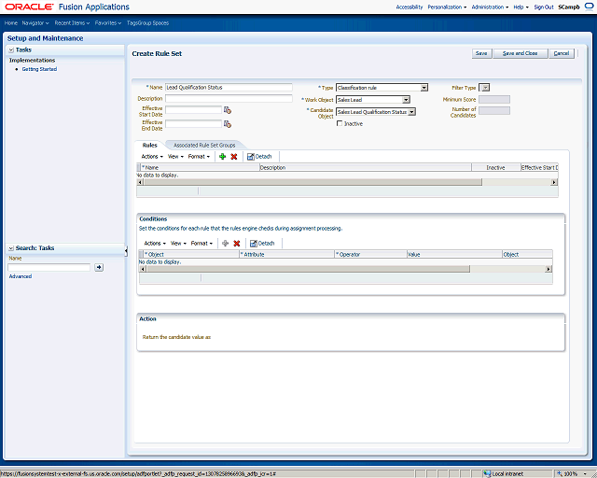This screenshot has height=478, width=597.
Task: Click the Save button
Action: [x=481, y=53]
